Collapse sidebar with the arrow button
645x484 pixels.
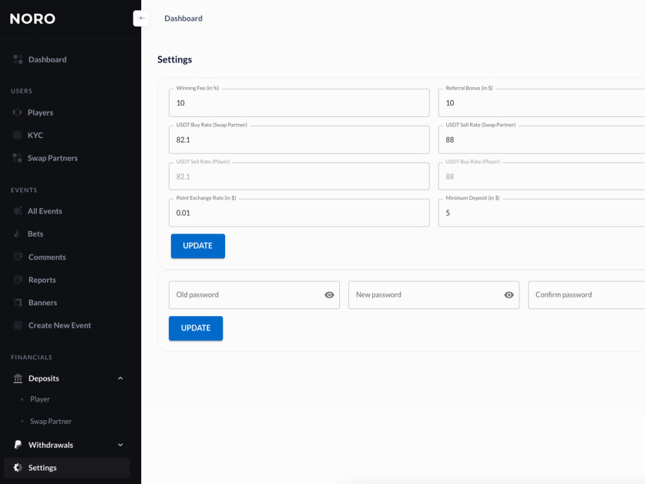tap(141, 18)
